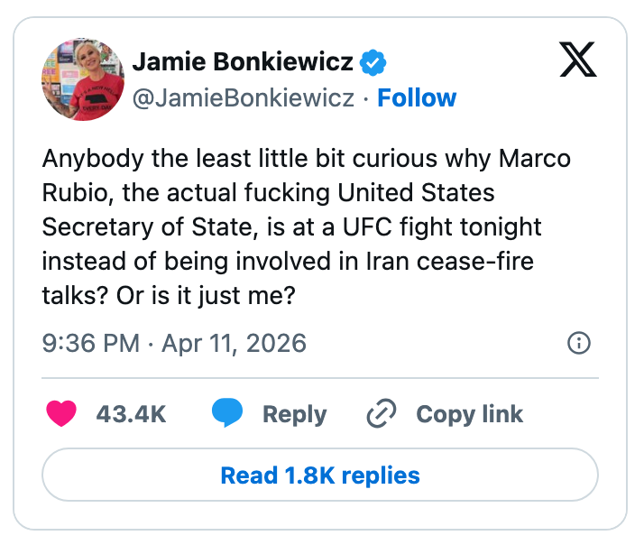Click the Apr 11, 2026 date text
This screenshot has width=644, height=554.
[x=234, y=343]
